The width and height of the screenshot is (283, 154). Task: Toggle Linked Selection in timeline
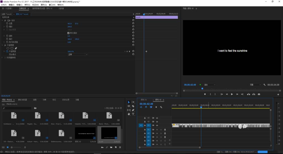(x=151, y=107)
